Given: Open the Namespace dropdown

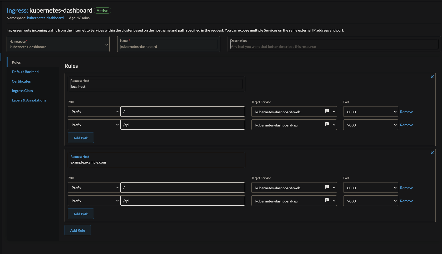Looking at the screenshot, I should coord(58,44).
